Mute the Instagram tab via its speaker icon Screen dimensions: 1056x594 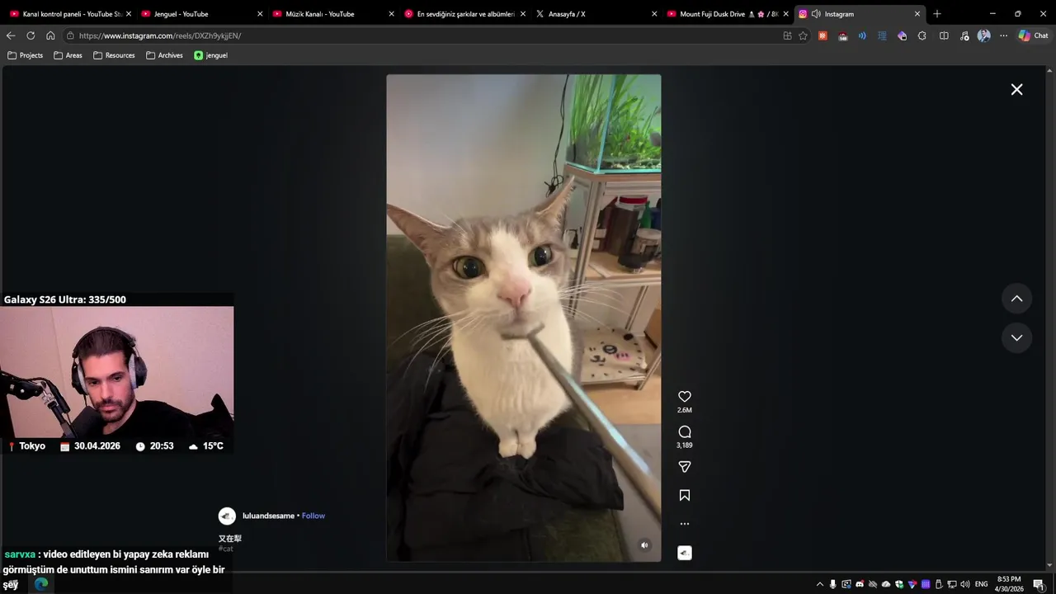pos(816,14)
